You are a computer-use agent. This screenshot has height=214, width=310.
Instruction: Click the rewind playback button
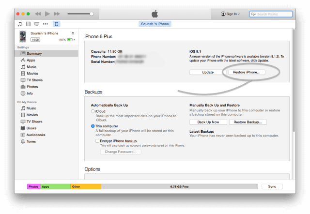[38, 14]
